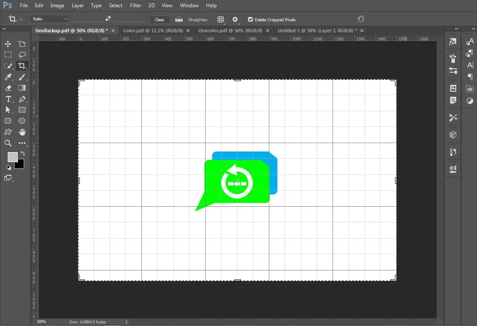The height and width of the screenshot is (326, 477).
Task: Open the Window menu
Action: [189, 6]
